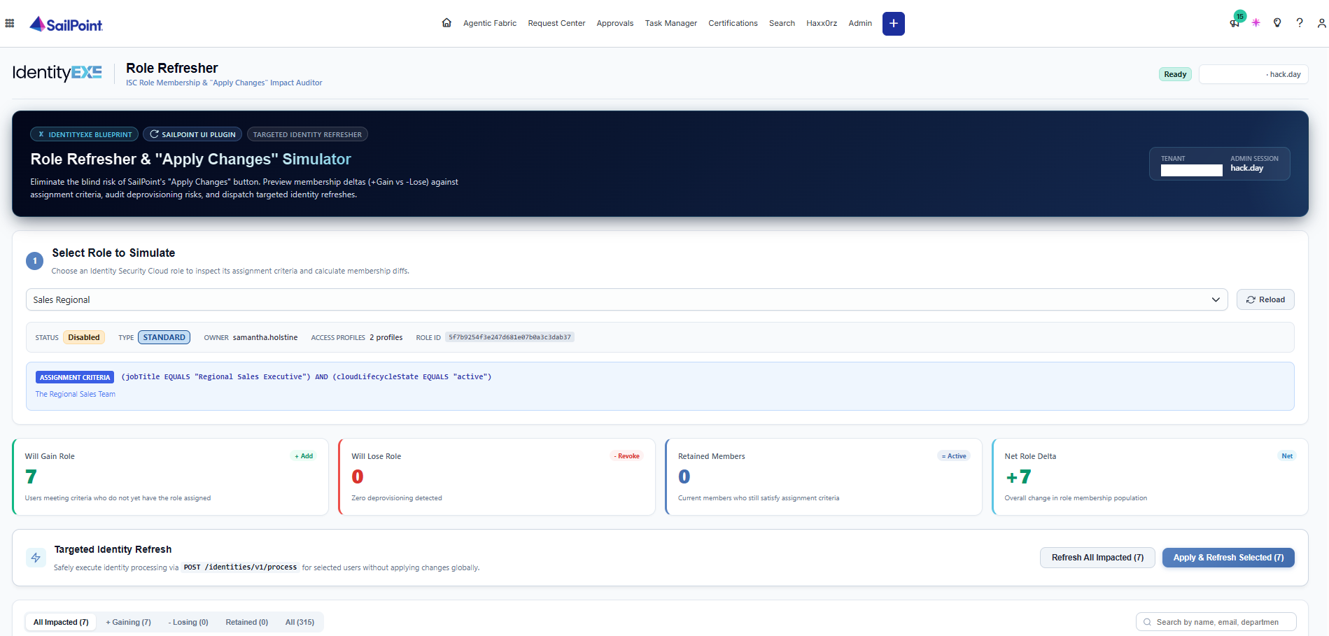Open announcements megaphone with badge
This screenshot has height=636, width=1329.
click(1235, 21)
